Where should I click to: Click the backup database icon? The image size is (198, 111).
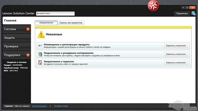pyautogui.click(x=40, y=54)
